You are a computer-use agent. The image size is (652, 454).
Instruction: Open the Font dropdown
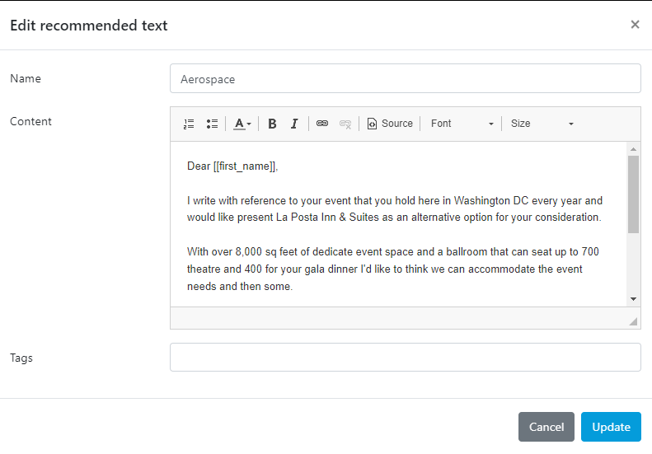pyautogui.click(x=462, y=124)
